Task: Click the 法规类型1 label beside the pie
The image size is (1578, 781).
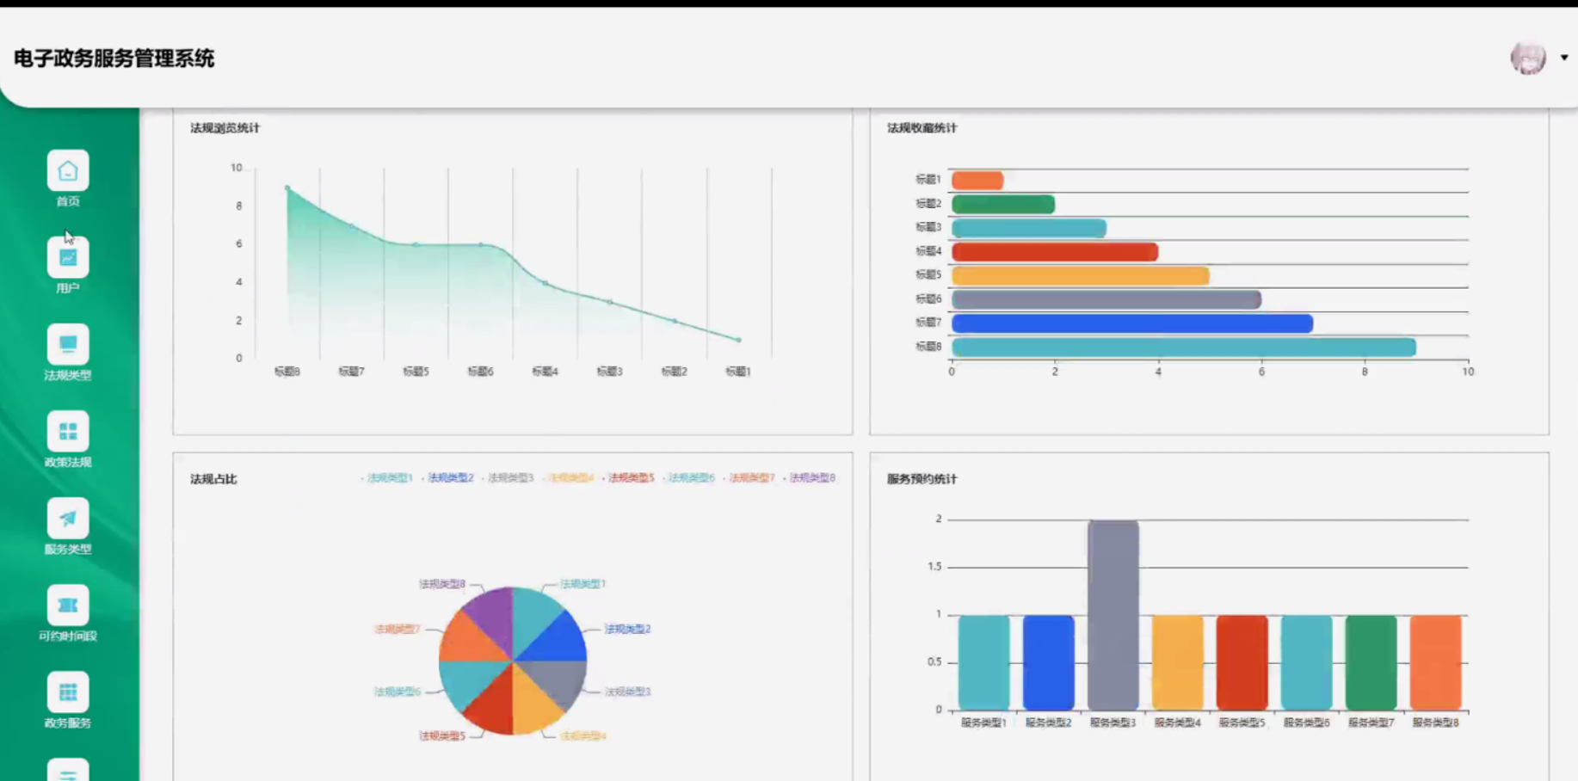Action: [583, 584]
